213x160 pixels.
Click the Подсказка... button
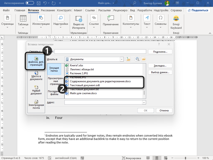point(160,52)
